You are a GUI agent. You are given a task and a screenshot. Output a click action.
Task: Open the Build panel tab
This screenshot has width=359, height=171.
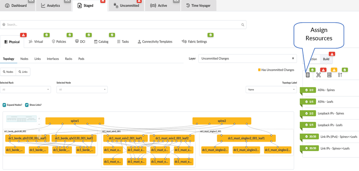tap(326, 59)
